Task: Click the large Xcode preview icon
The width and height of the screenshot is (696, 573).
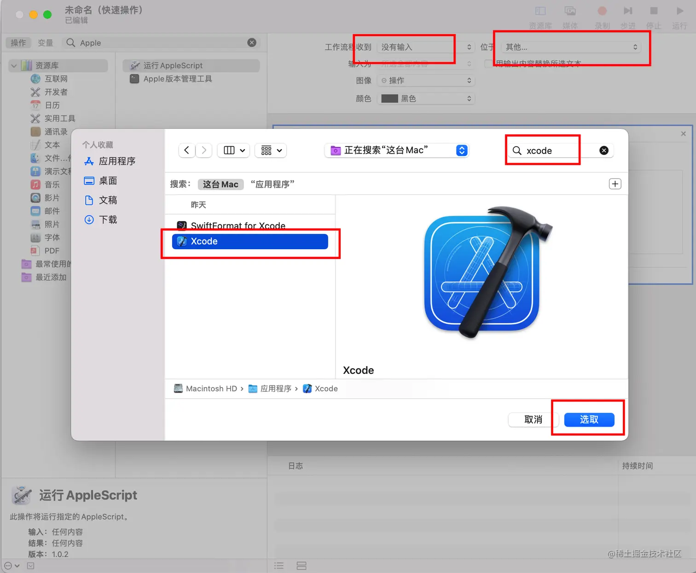Action: pyautogui.click(x=488, y=273)
